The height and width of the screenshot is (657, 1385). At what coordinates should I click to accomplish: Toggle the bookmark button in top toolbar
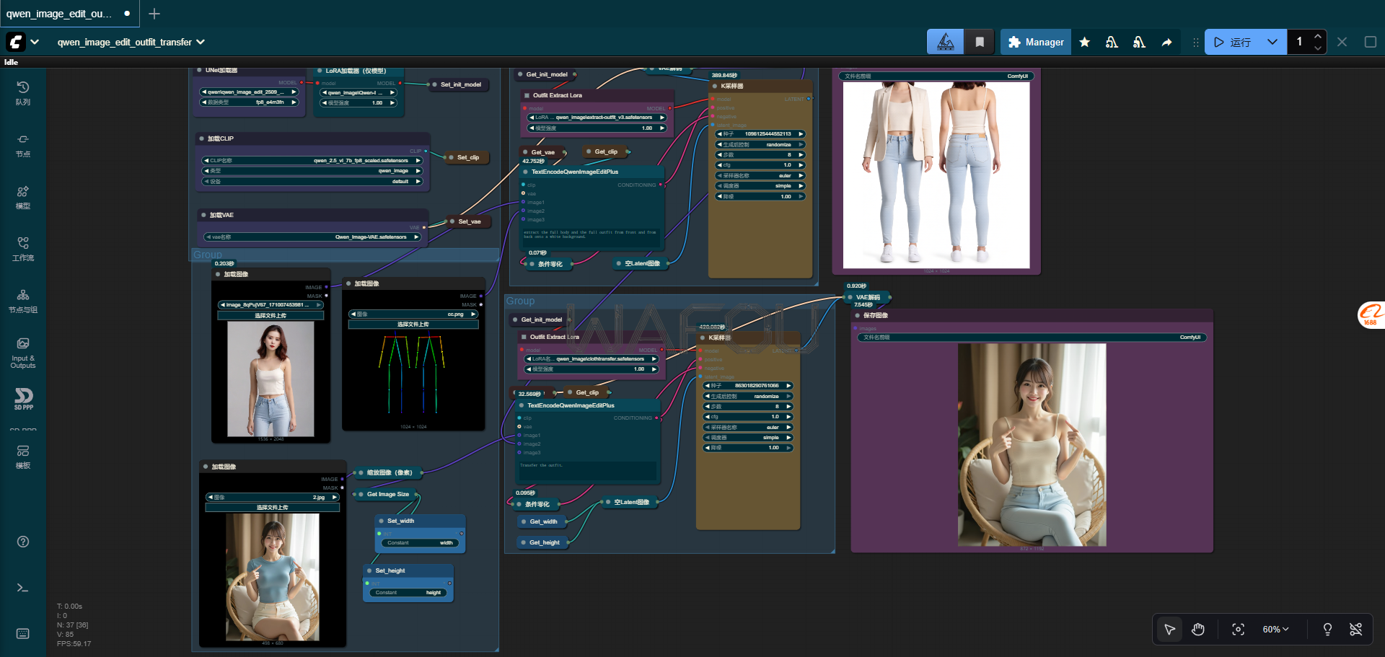tap(980, 43)
